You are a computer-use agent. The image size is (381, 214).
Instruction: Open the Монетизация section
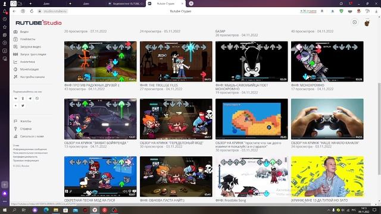point(26,70)
